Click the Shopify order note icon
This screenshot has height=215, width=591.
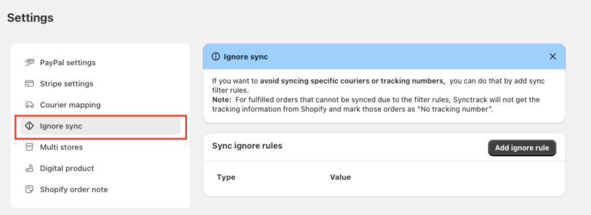[x=29, y=190]
